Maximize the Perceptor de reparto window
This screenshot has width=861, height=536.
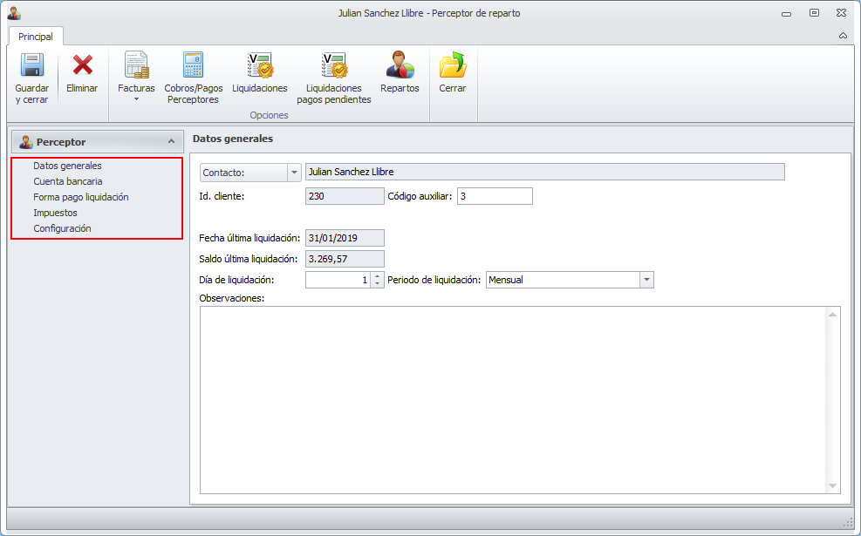click(814, 12)
